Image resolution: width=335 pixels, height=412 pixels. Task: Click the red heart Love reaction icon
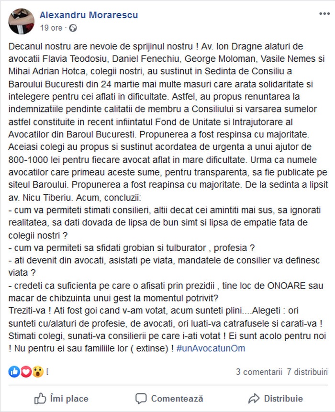click(26, 372)
